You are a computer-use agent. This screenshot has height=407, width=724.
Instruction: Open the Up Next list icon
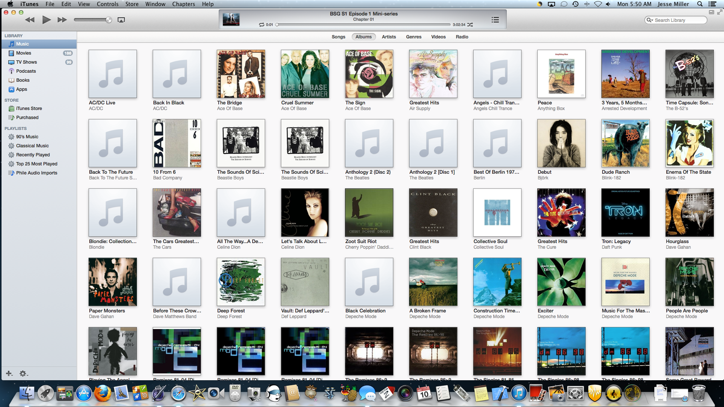pos(495,20)
